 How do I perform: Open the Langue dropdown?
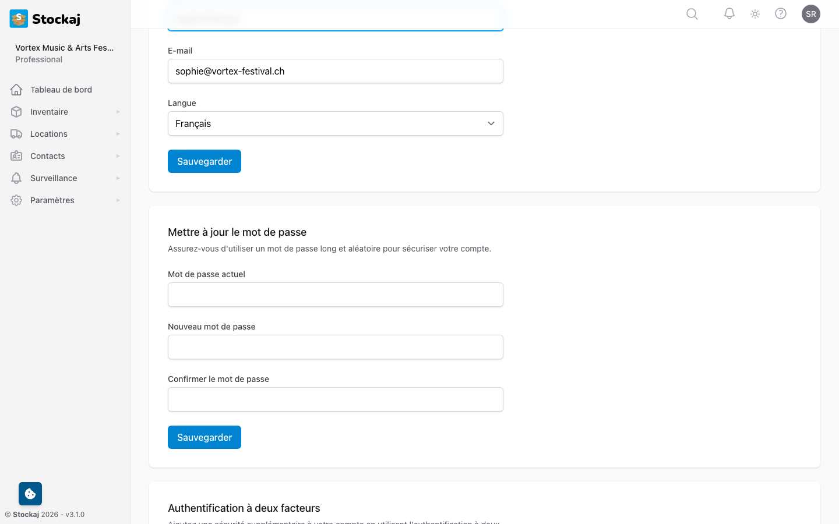click(335, 123)
